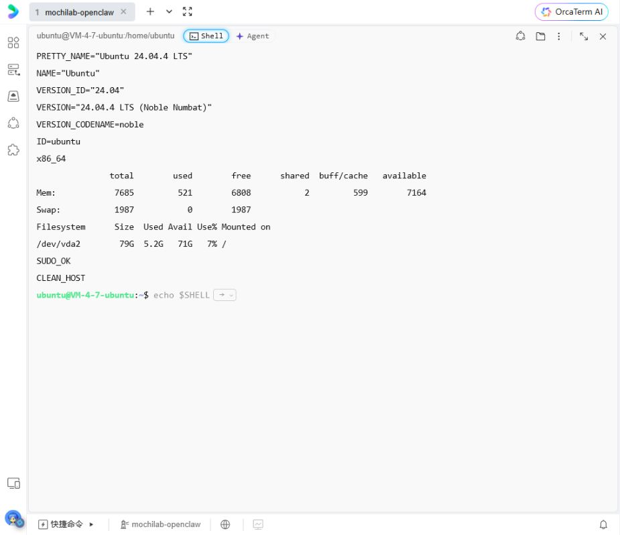The height and width of the screenshot is (535, 620).
Task: Click the x86_64 output line
Action: [x=51, y=159]
